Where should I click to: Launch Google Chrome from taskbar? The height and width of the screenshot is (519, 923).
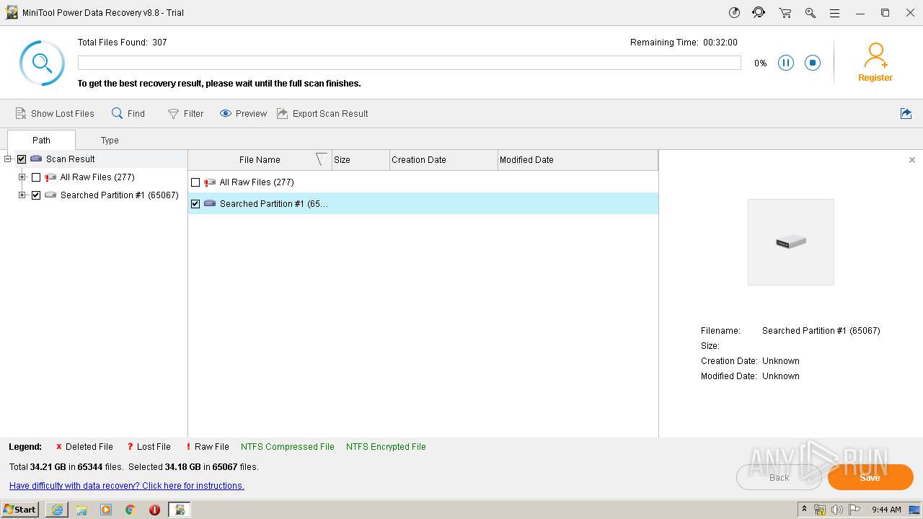tap(131, 510)
